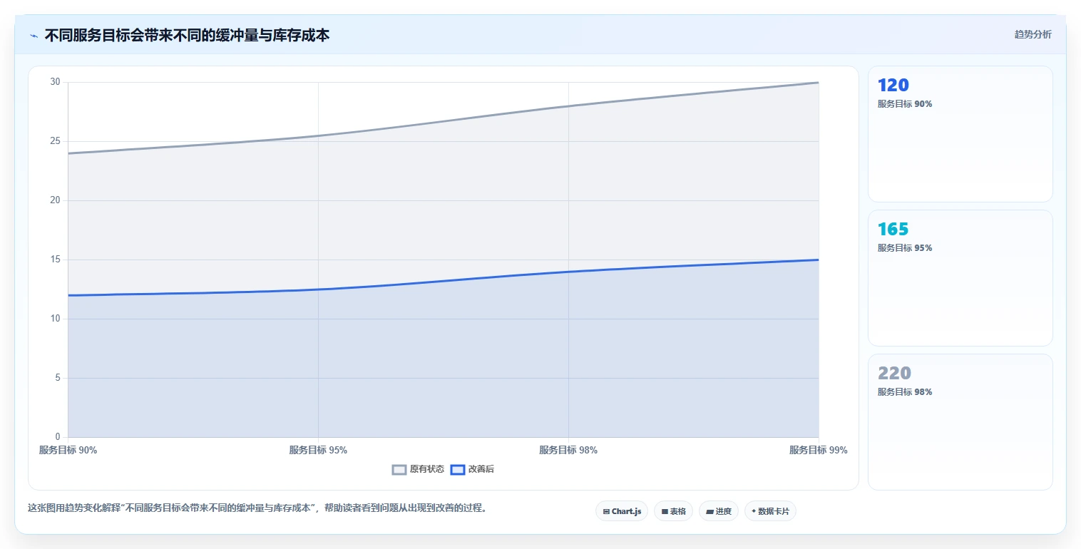Click the 服务目标 90% card label
Viewport: 1081px width, 549px height.
(x=905, y=104)
